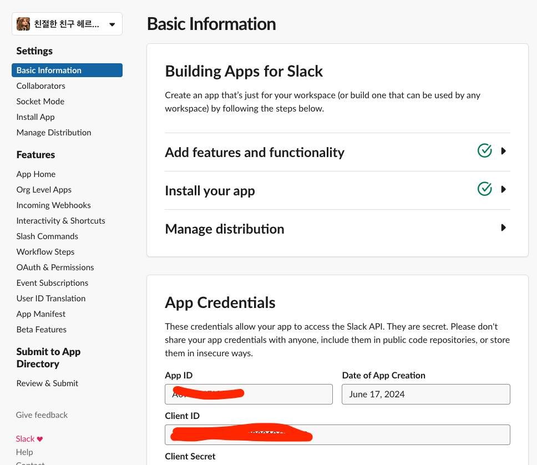Click the heart icon next to Slack

click(x=40, y=439)
